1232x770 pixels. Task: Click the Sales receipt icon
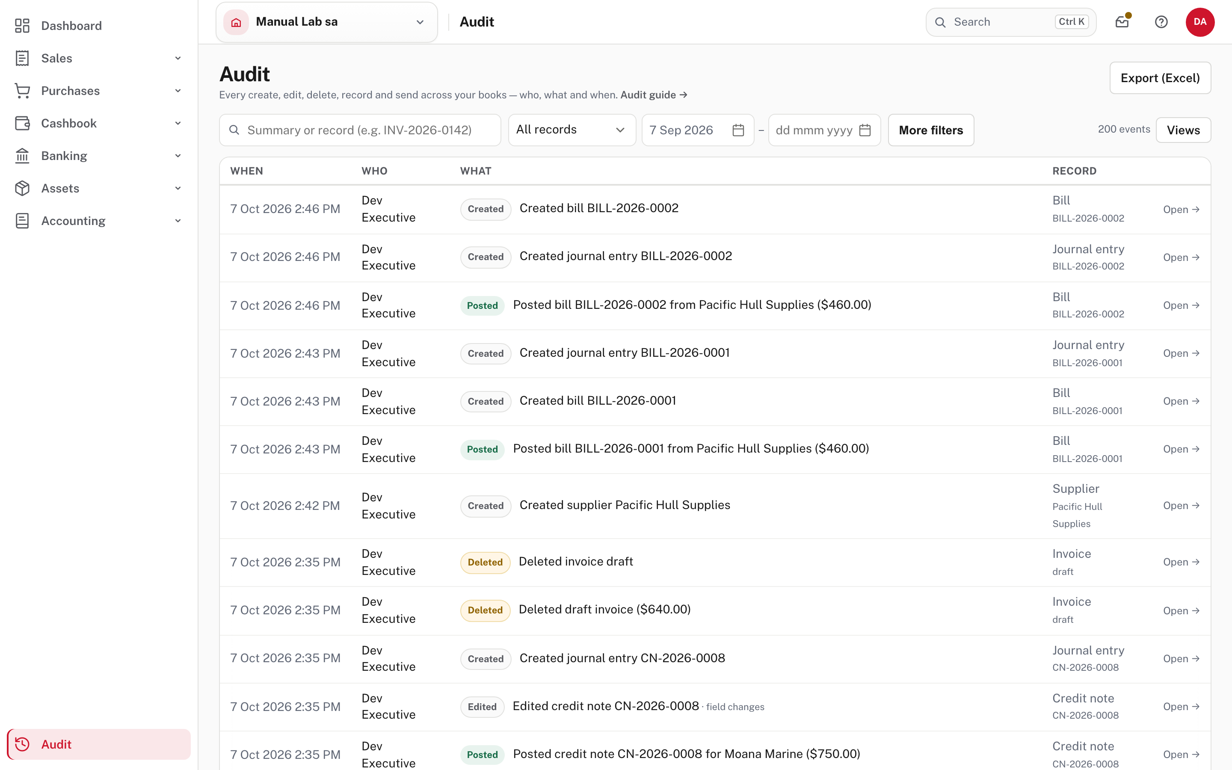22,58
